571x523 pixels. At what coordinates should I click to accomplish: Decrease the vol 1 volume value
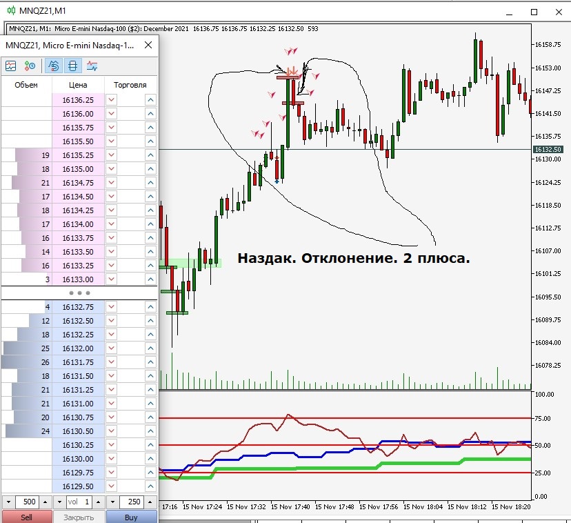point(60,502)
